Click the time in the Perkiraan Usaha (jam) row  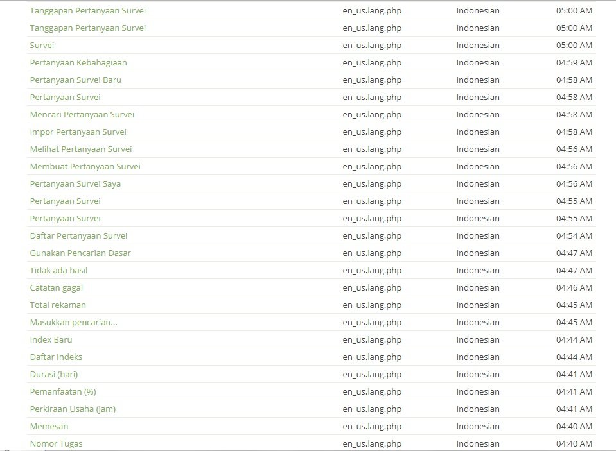coord(574,409)
